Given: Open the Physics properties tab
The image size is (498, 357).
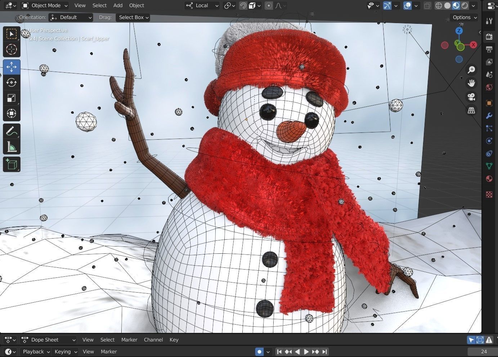Looking at the screenshot, I should (x=489, y=141).
